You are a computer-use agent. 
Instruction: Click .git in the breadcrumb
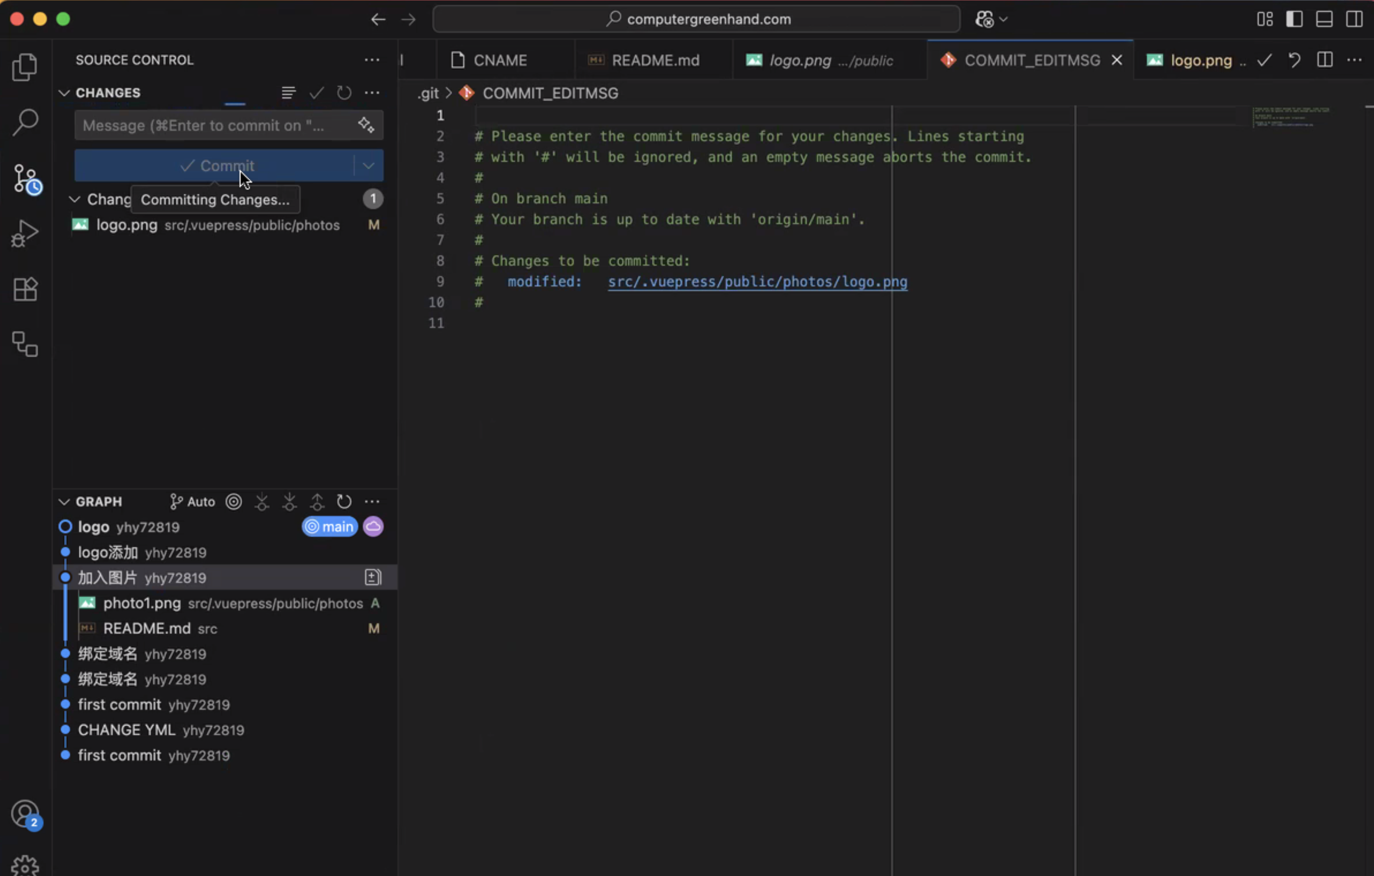pyautogui.click(x=428, y=93)
